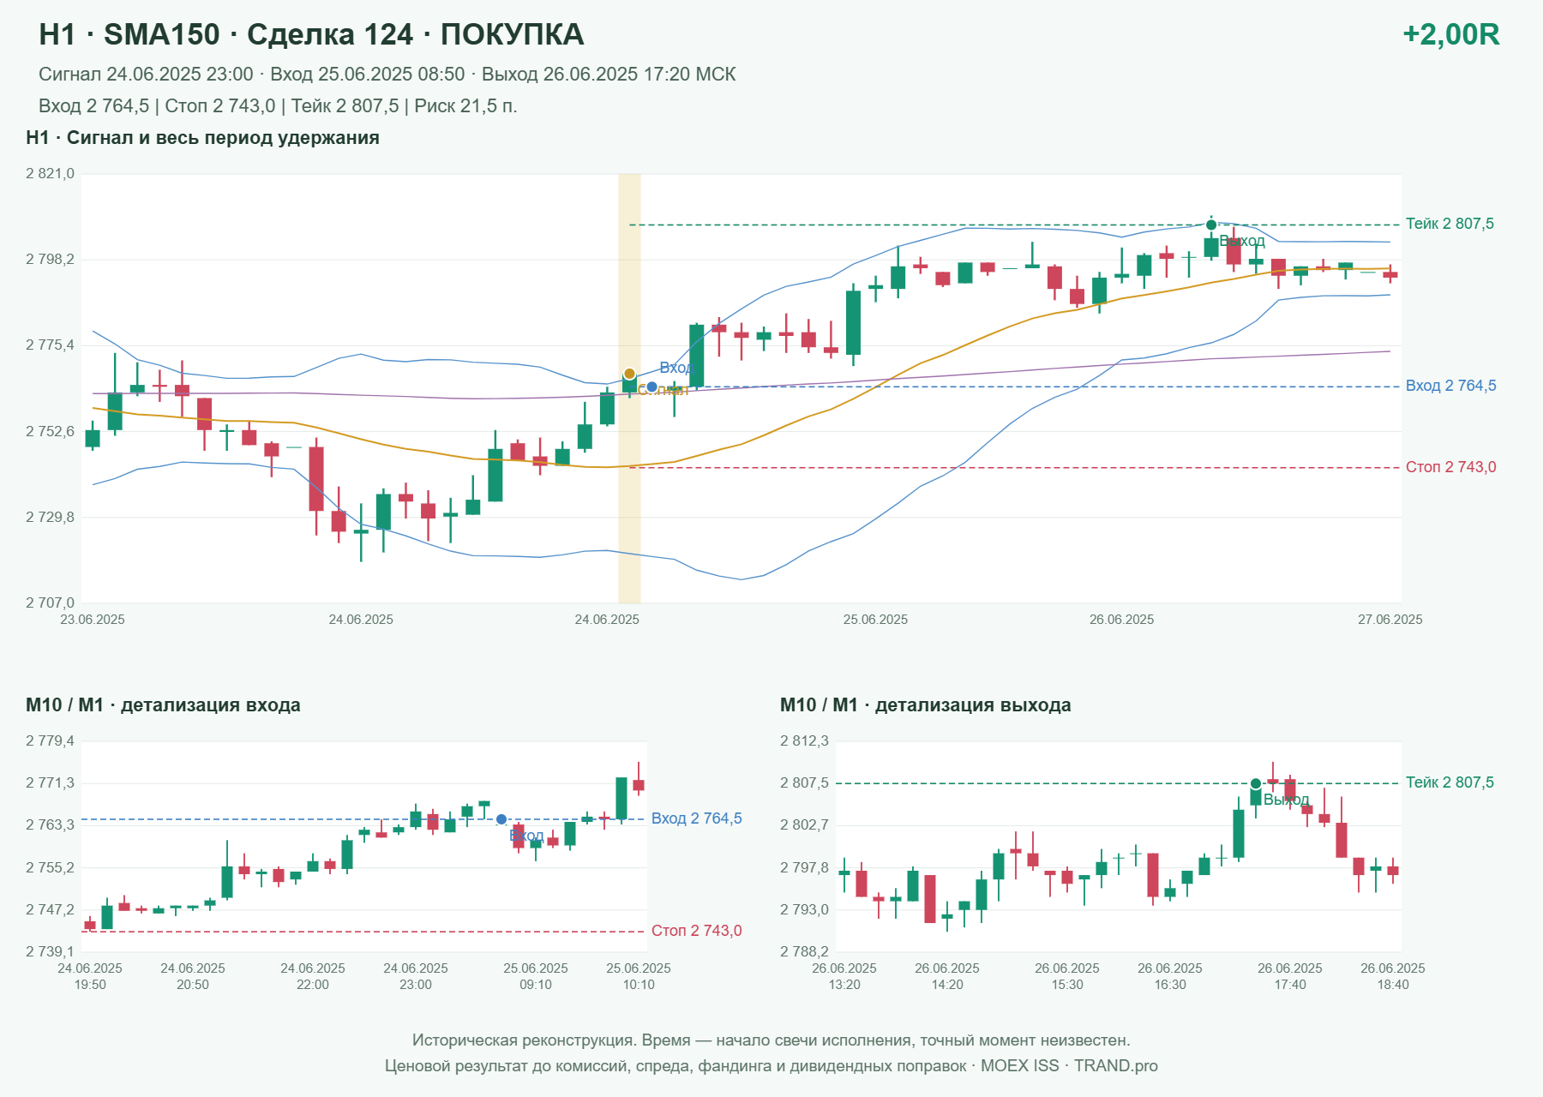The image size is (1543, 1097).
Task: Click the highlighted signal candle band on H1 chart
Action: click(x=629, y=388)
